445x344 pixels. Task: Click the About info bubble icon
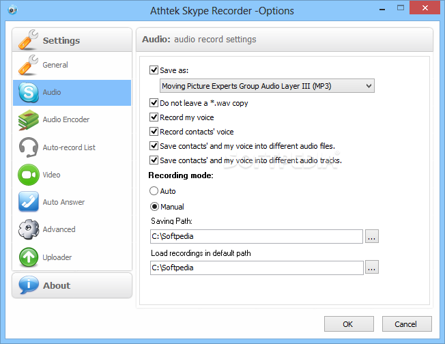(29, 285)
